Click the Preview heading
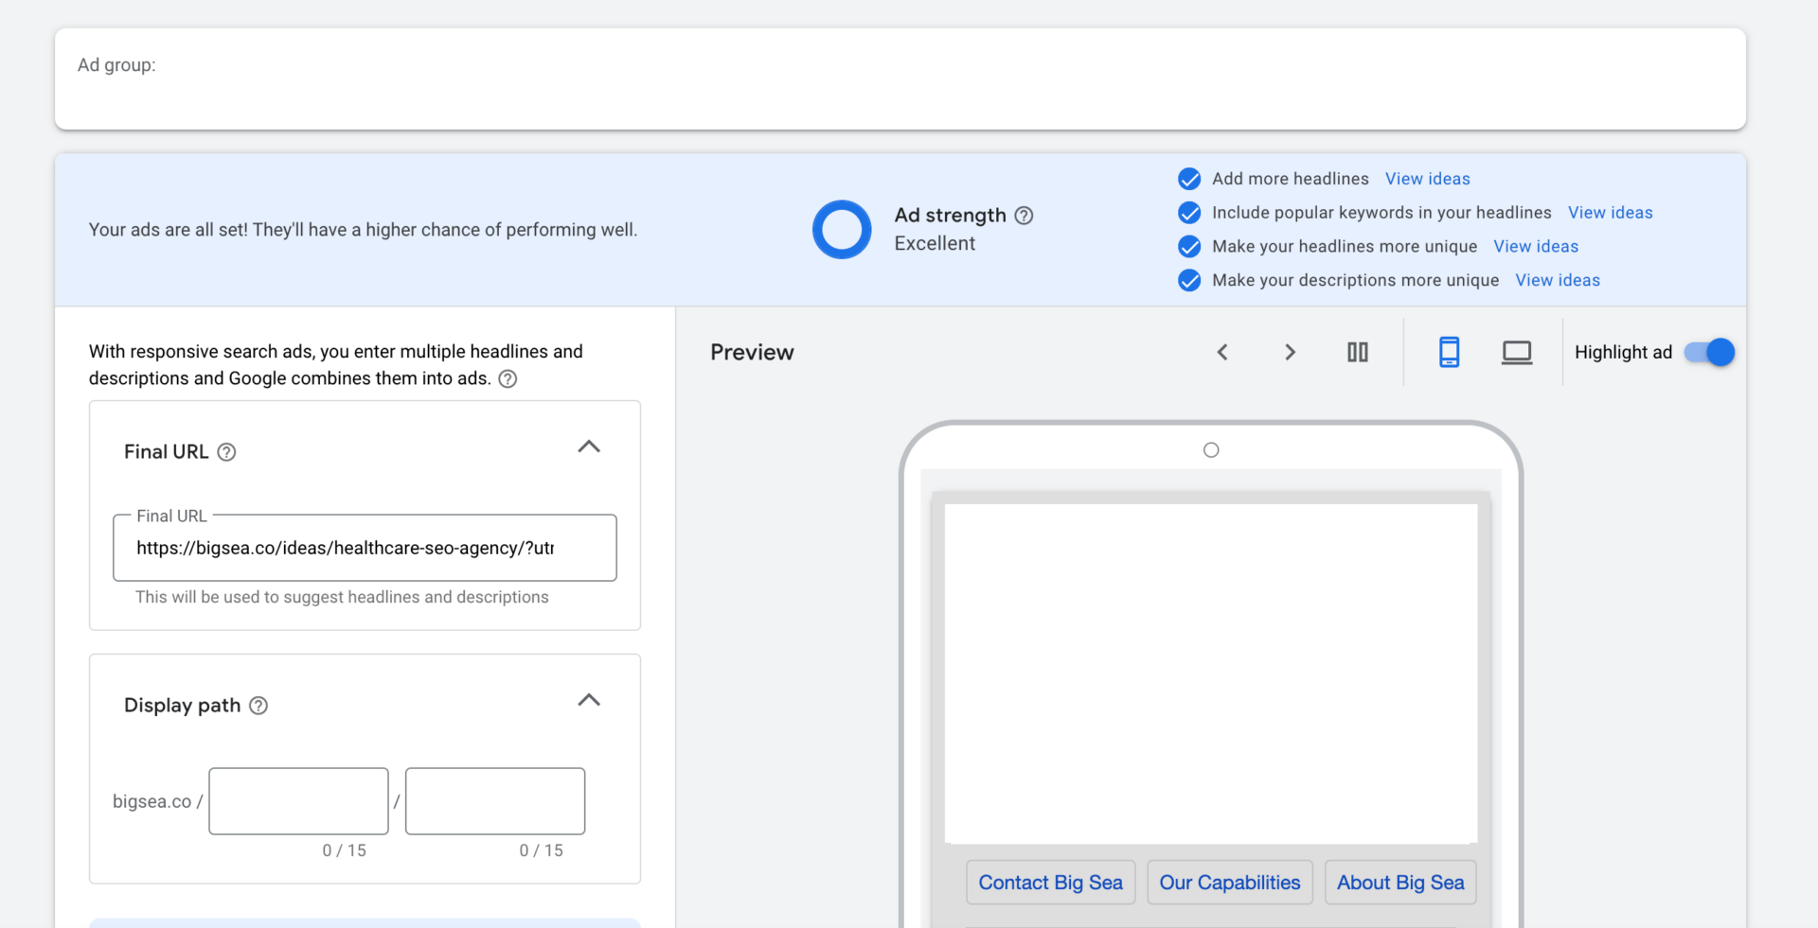The width and height of the screenshot is (1818, 928). (x=752, y=352)
